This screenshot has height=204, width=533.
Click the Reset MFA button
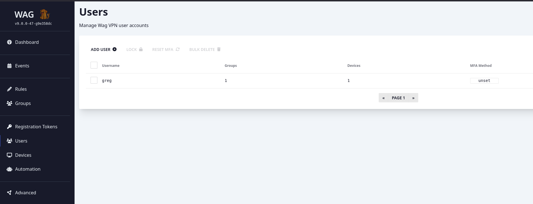(166, 50)
